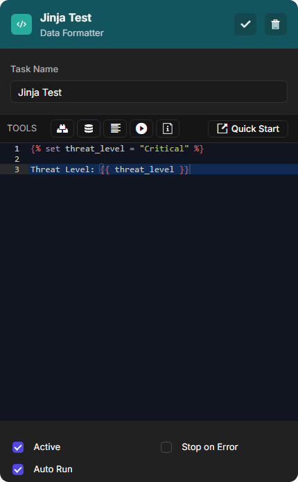
Task: Open the Quick Start guide
Action: coord(248,128)
